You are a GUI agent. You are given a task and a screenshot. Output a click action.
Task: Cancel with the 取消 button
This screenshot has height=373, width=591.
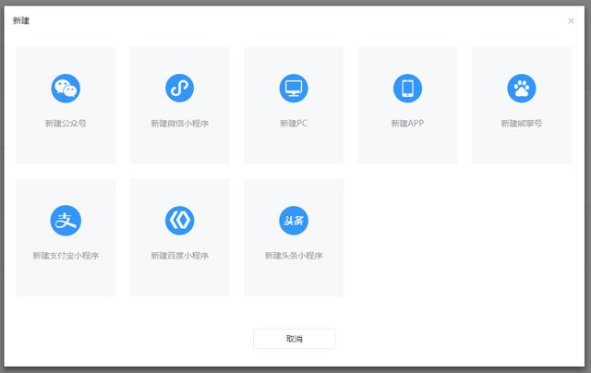point(294,339)
